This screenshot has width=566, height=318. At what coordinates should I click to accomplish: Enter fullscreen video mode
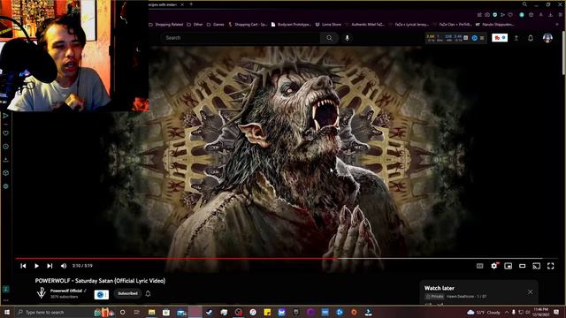click(550, 266)
